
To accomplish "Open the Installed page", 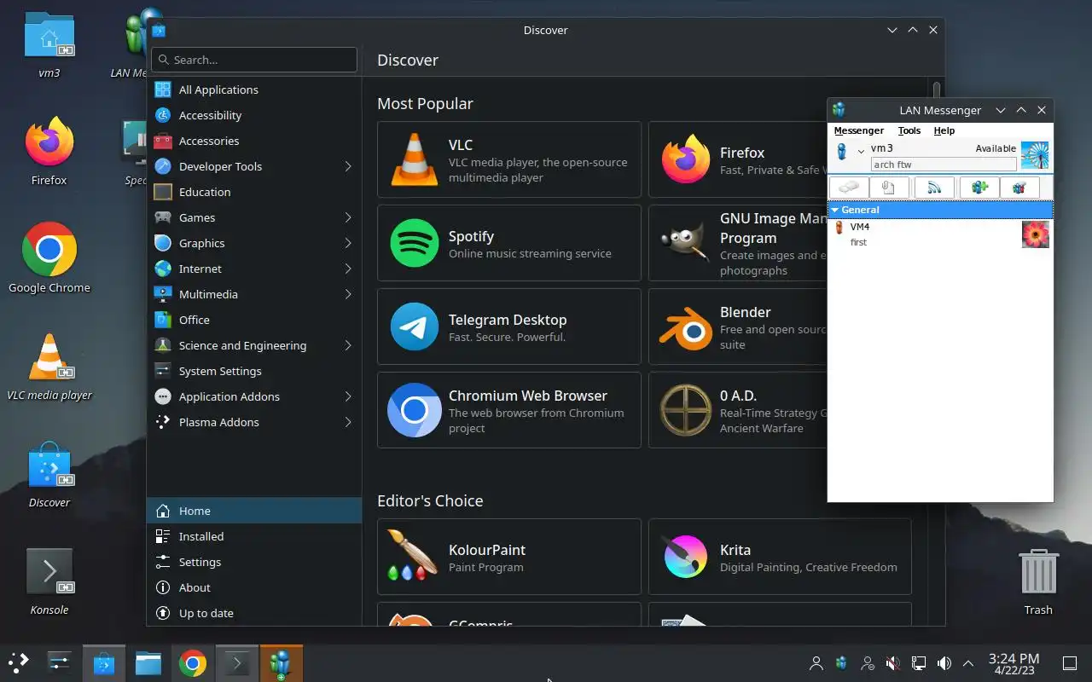I will 253,536.
